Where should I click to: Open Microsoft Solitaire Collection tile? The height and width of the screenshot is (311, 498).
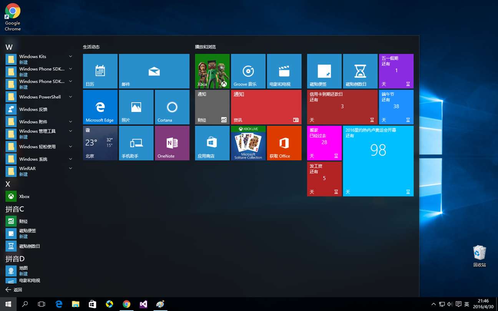pyautogui.click(x=248, y=143)
